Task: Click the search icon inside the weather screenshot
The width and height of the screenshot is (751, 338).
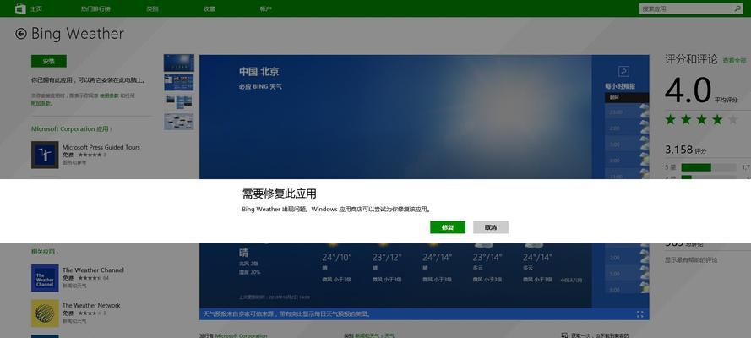Action: (x=623, y=71)
